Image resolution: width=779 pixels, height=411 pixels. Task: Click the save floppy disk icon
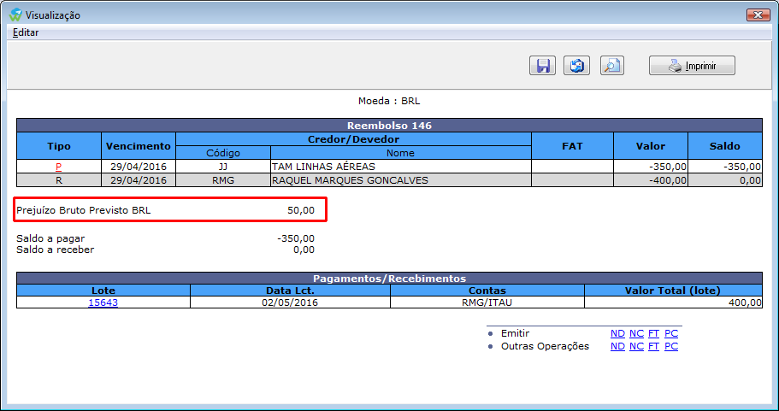[542, 66]
